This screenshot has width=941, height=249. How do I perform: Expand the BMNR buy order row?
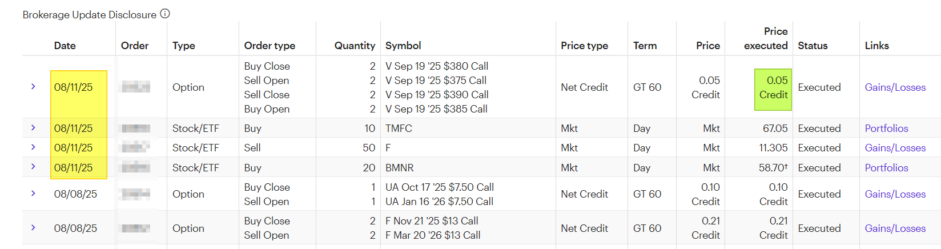point(33,167)
